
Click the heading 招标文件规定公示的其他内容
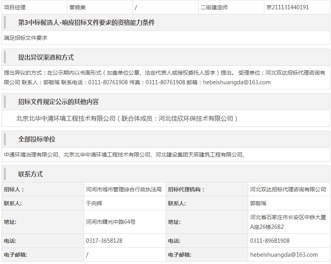pyautogui.click(x=58, y=102)
